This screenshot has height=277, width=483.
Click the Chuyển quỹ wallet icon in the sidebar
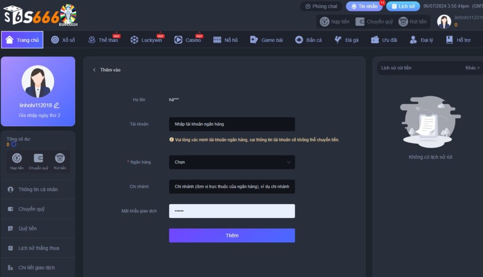coord(38,159)
